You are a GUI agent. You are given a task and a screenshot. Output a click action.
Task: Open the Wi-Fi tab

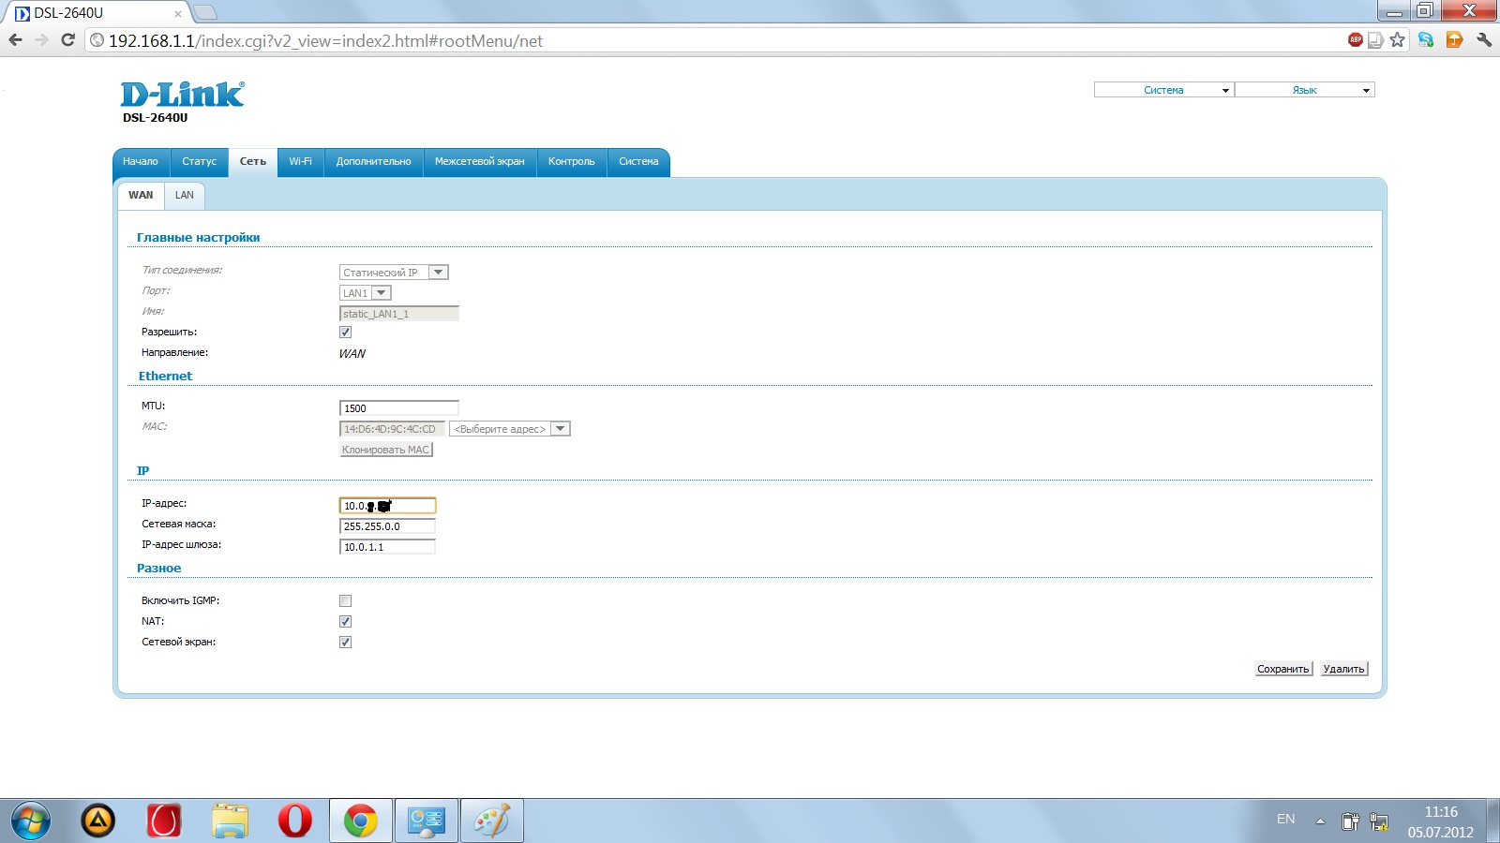point(300,161)
